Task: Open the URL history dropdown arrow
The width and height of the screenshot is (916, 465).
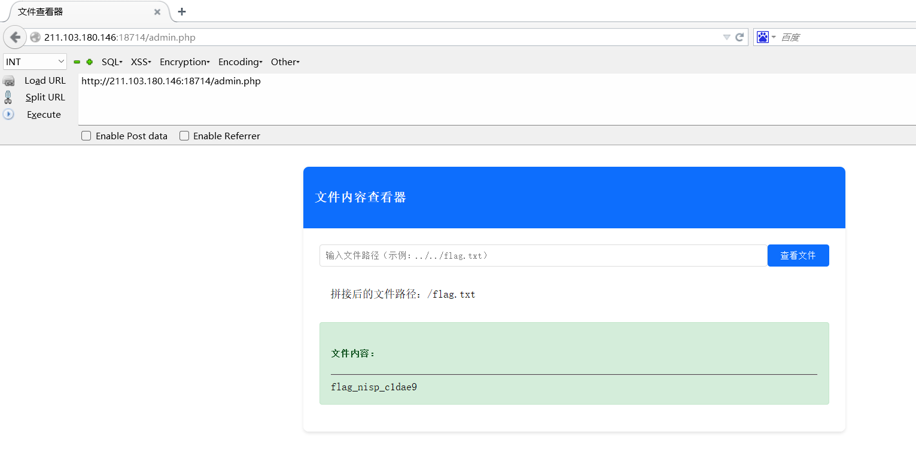Action: pyautogui.click(x=726, y=37)
